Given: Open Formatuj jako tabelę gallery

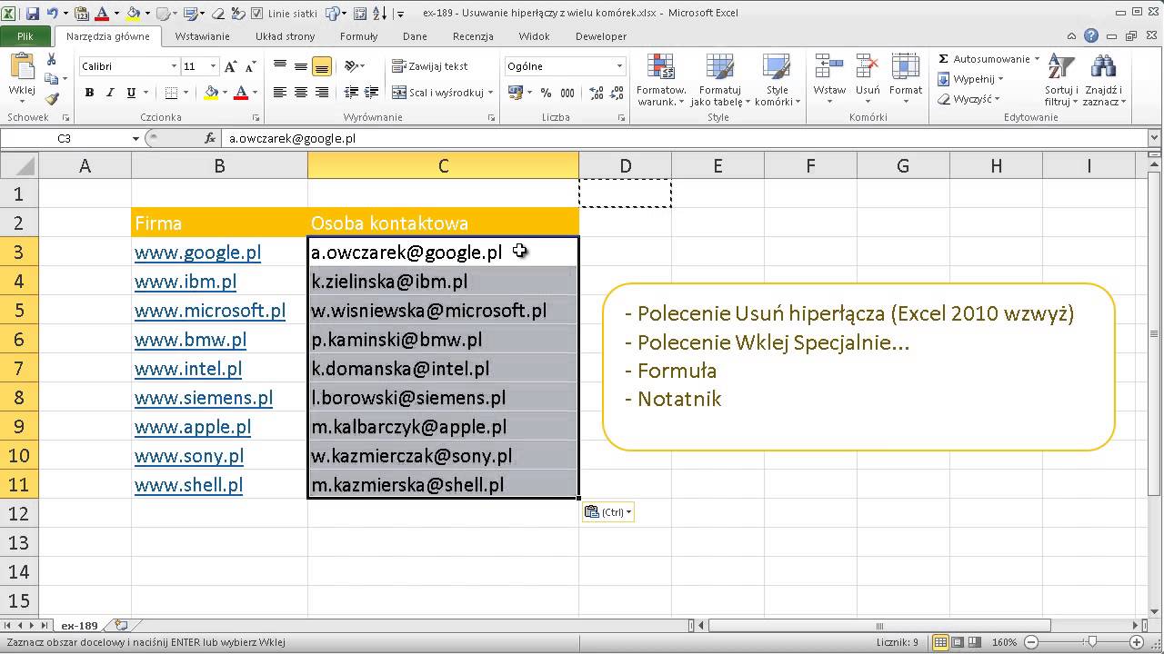Looking at the screenshot, I should click(x=720, y=79).
